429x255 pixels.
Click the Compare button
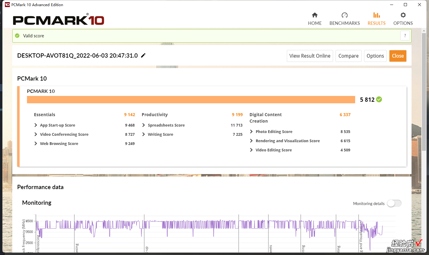348,56
